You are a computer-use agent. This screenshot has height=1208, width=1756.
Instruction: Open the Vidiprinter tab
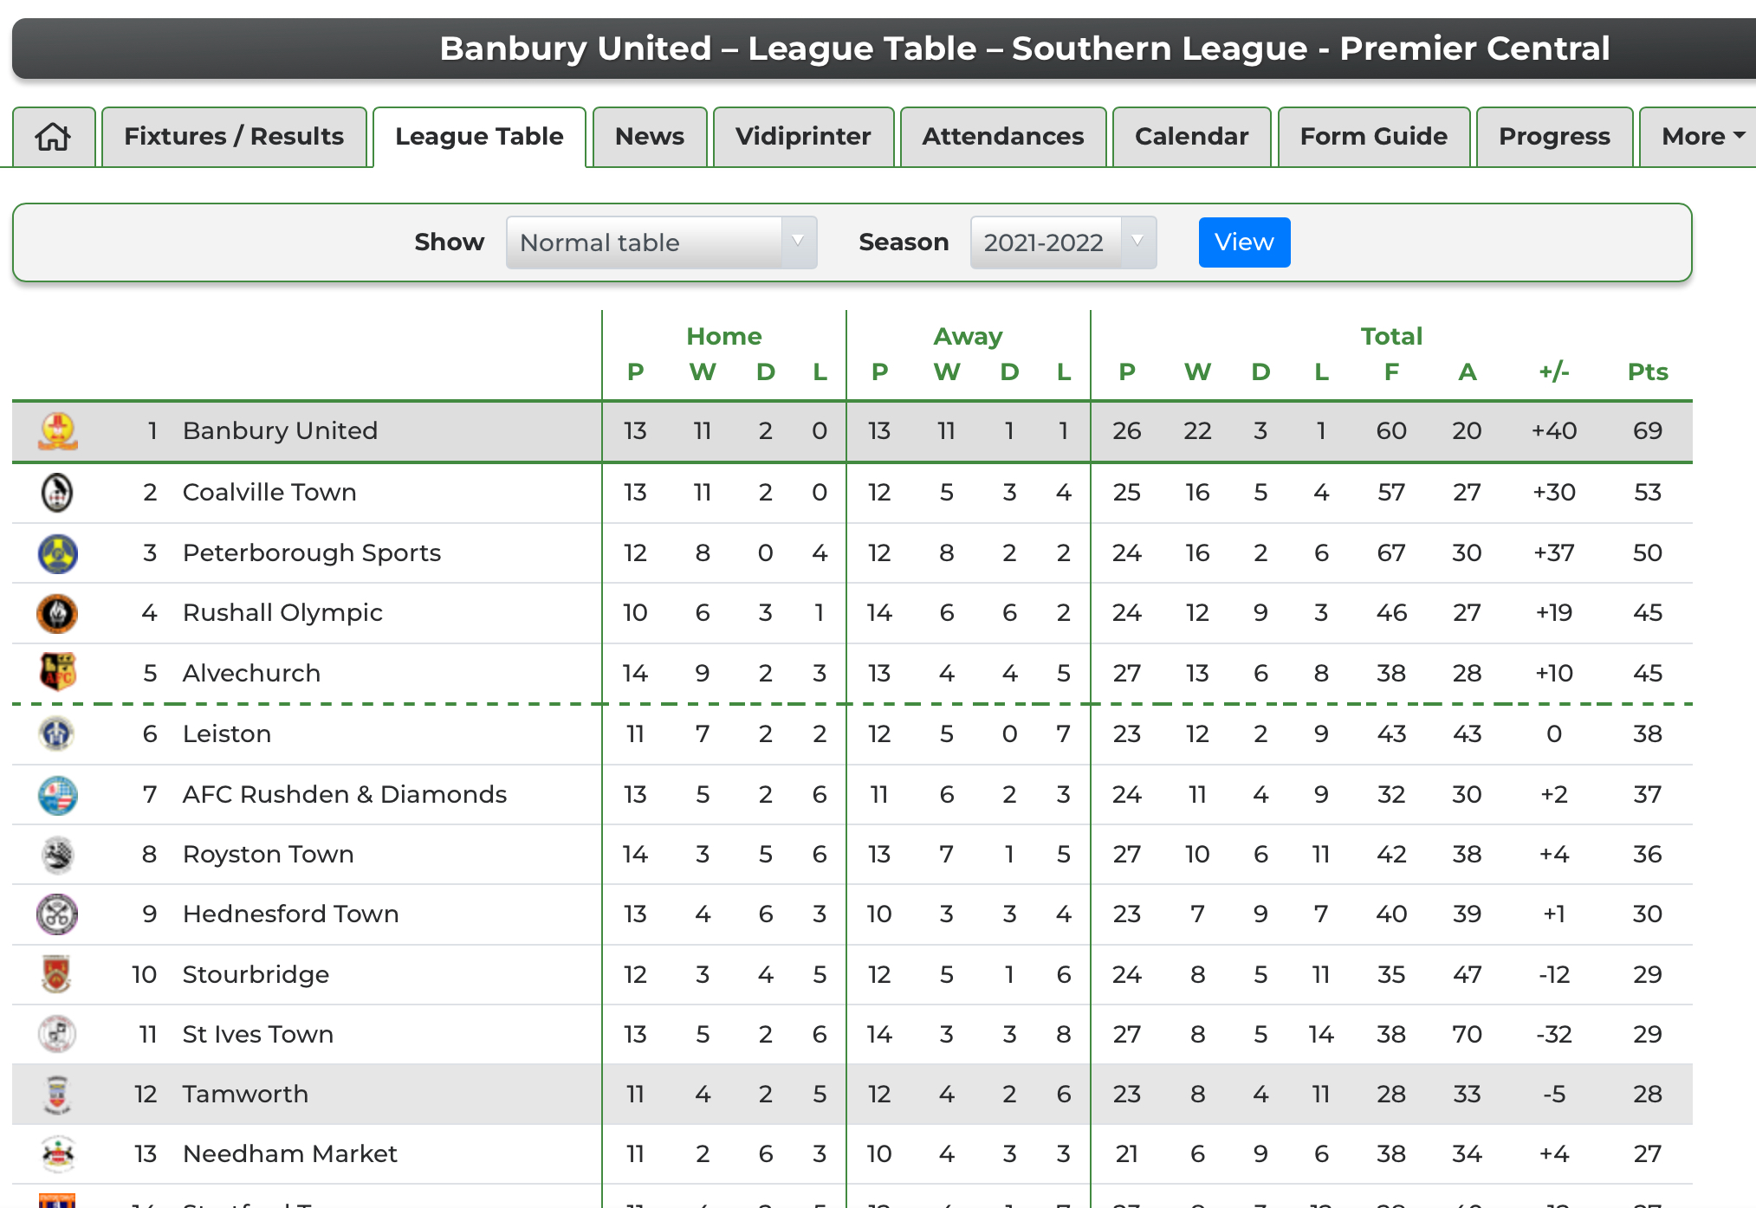pos(803,137)
